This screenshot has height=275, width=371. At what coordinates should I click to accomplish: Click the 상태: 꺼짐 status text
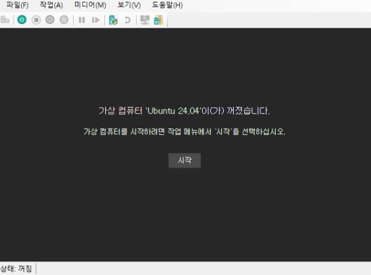coord(16,269)
